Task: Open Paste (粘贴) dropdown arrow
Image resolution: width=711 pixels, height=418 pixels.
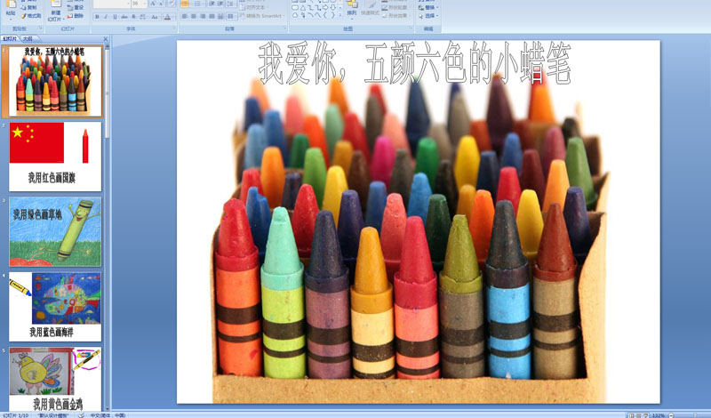Action: tap(11, 19)
